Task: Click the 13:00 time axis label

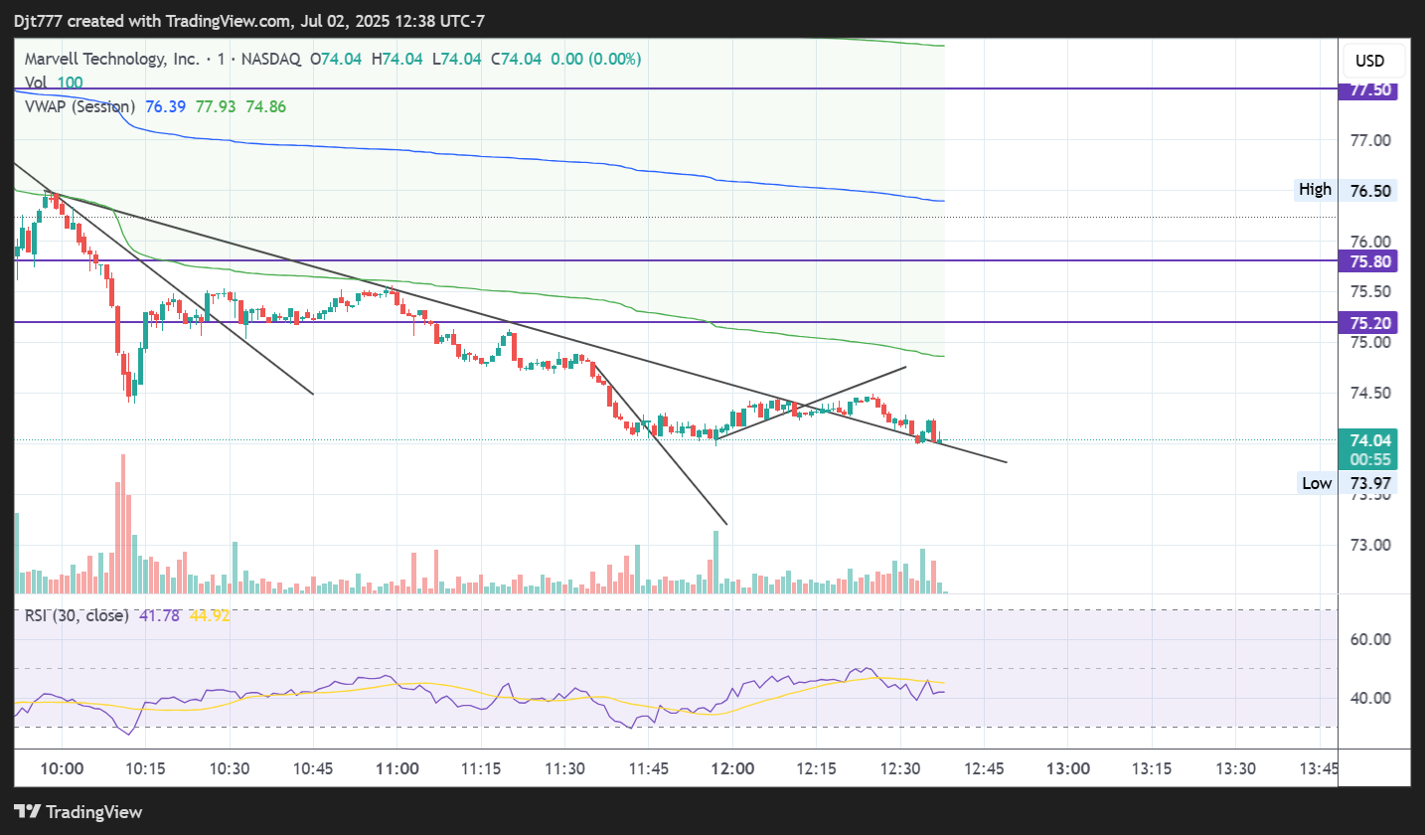Action: (1068, 768)
